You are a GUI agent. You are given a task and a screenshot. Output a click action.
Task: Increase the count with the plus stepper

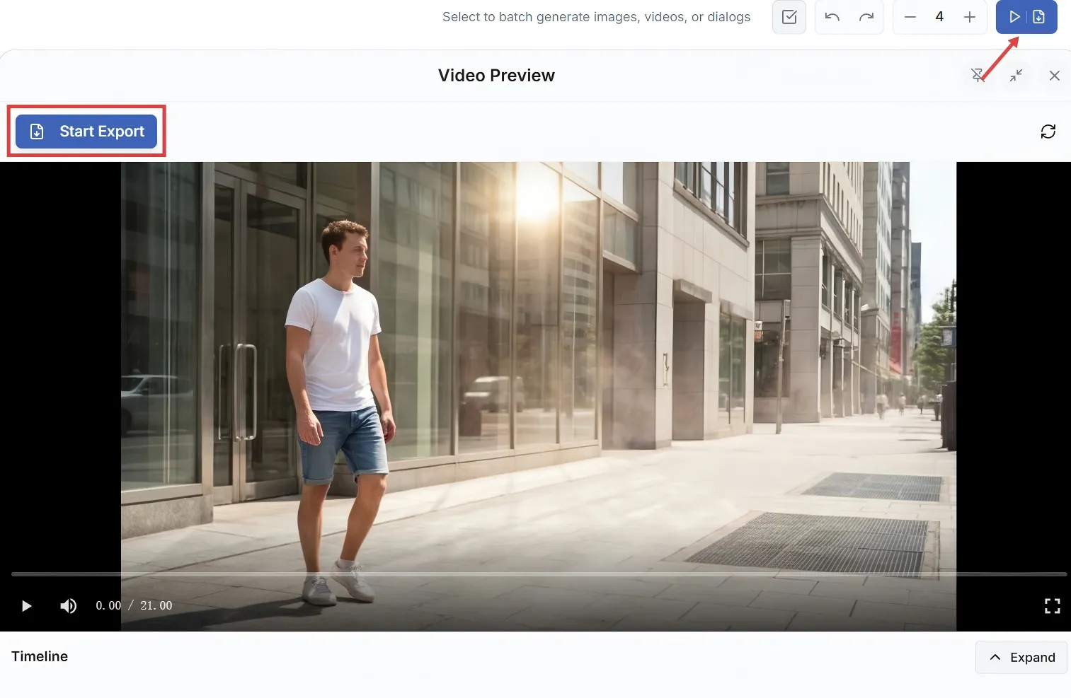coord(968,17)
